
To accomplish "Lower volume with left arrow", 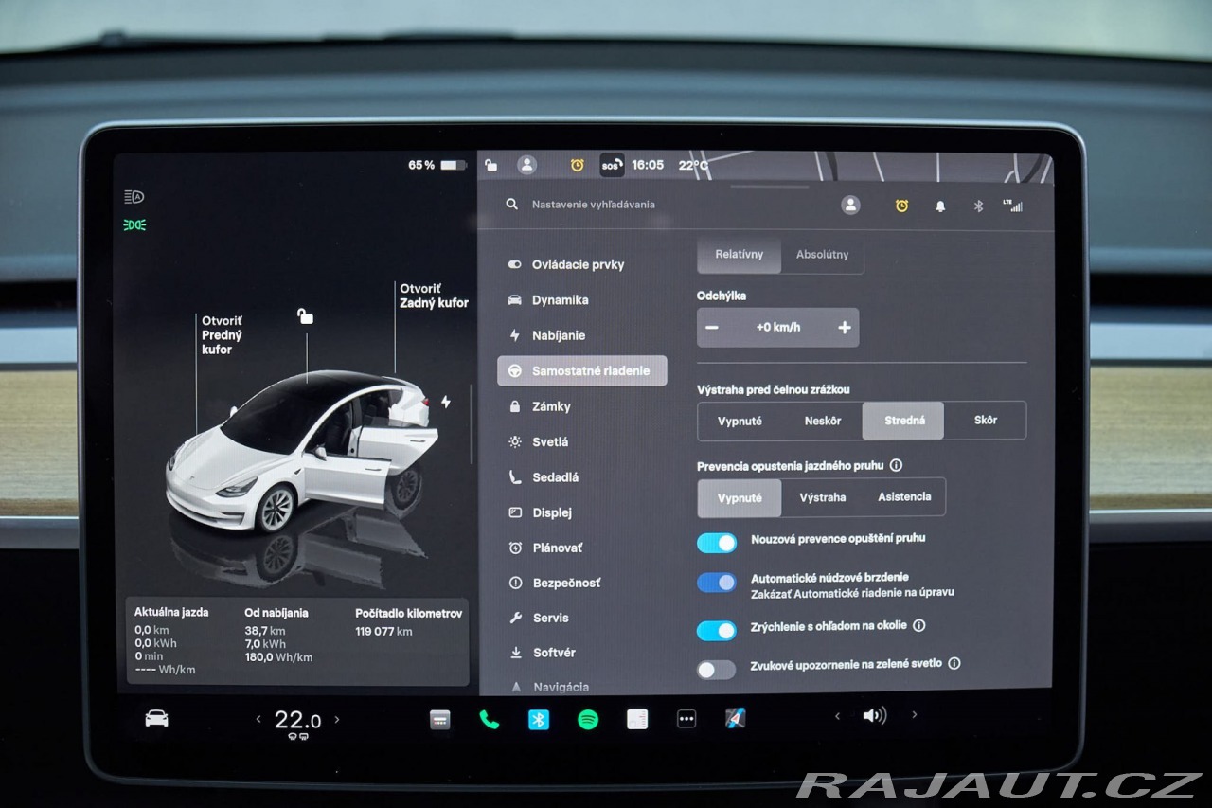I will [x=837, y=716].
